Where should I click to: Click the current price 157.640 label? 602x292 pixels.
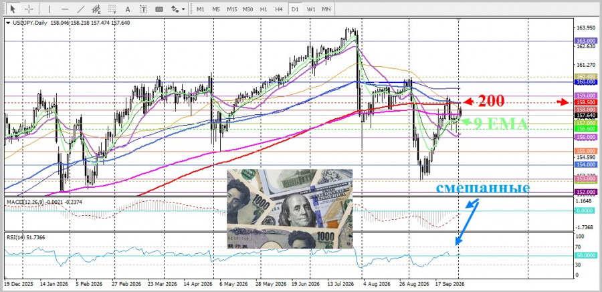tap(586, 115)
